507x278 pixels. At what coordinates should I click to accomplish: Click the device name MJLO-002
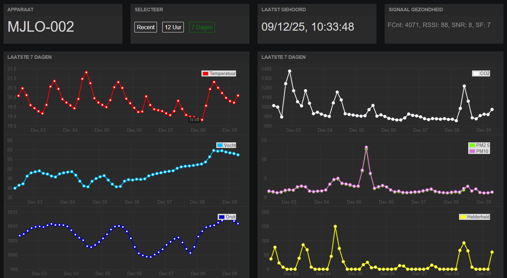(x=41, y=27)
